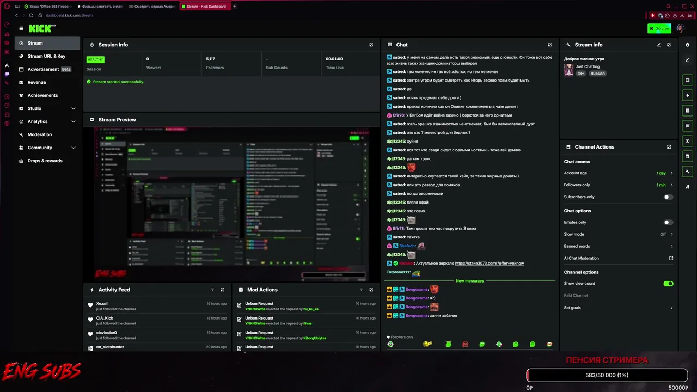Open filter in Mod Actions header
697x392 pixels.
click(x=361, y=290)
